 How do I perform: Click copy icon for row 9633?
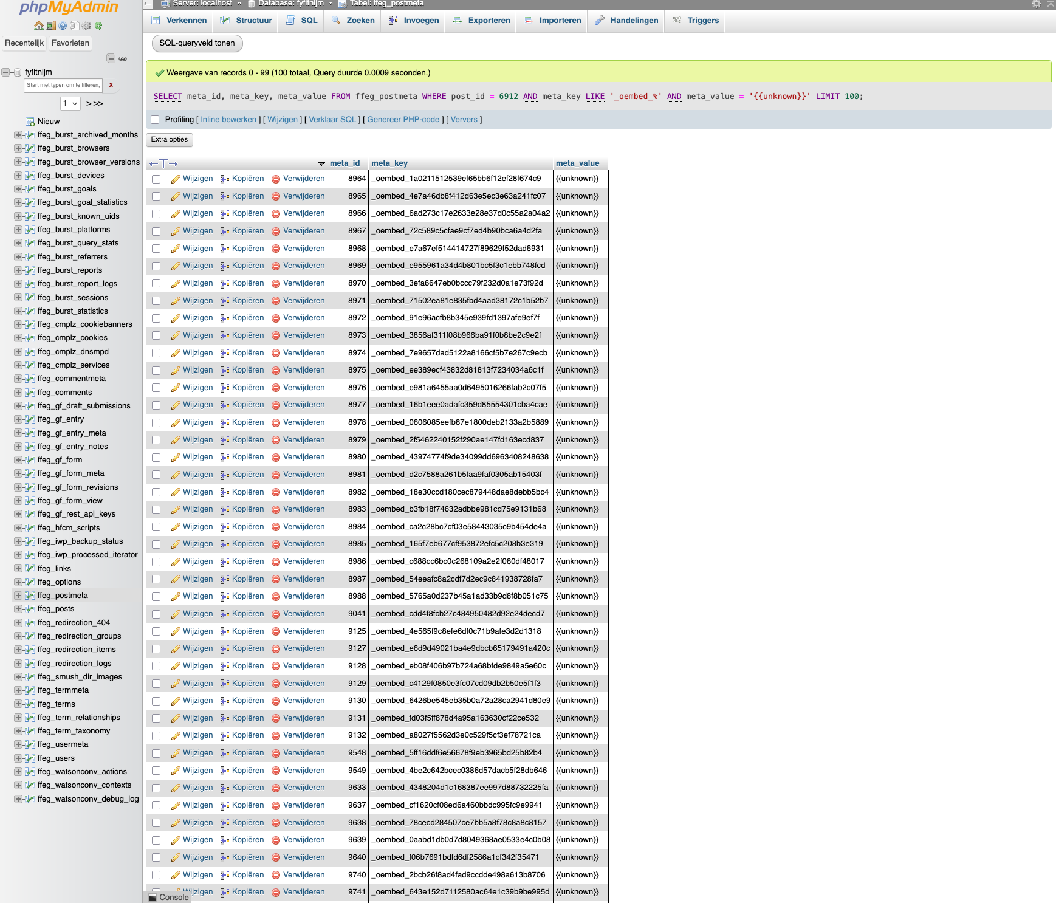coord(225,788)
